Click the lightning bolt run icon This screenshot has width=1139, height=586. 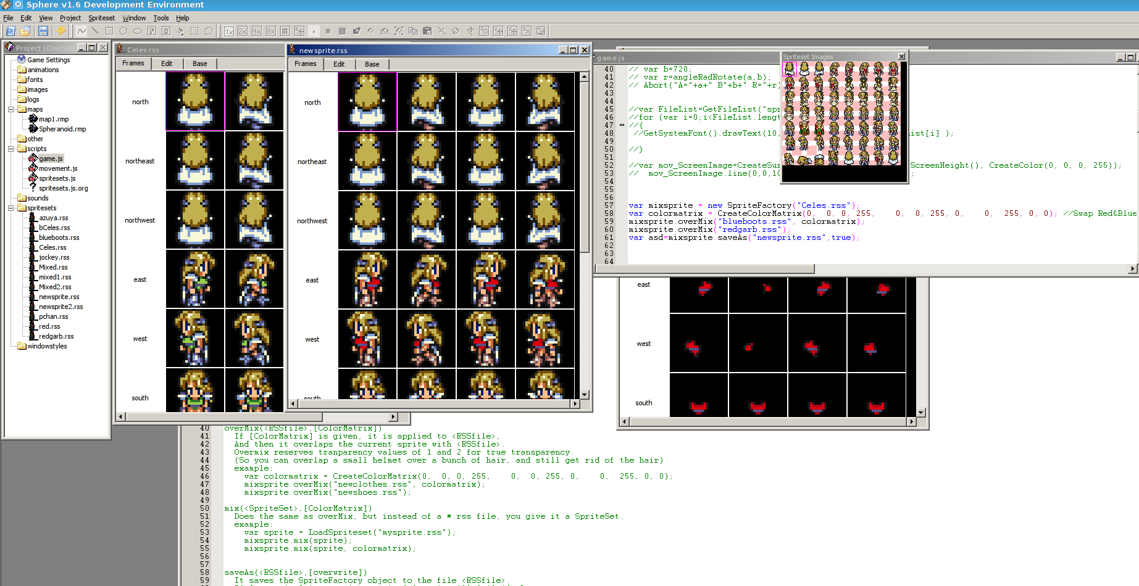[60, 31]
